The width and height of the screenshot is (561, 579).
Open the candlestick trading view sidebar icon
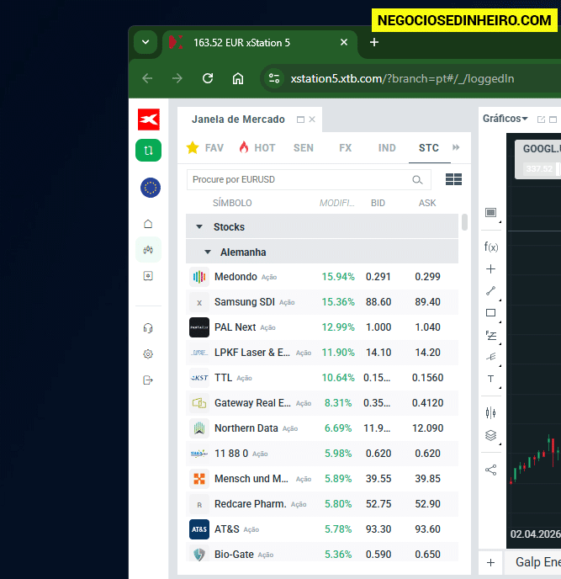tap(148, 250)
